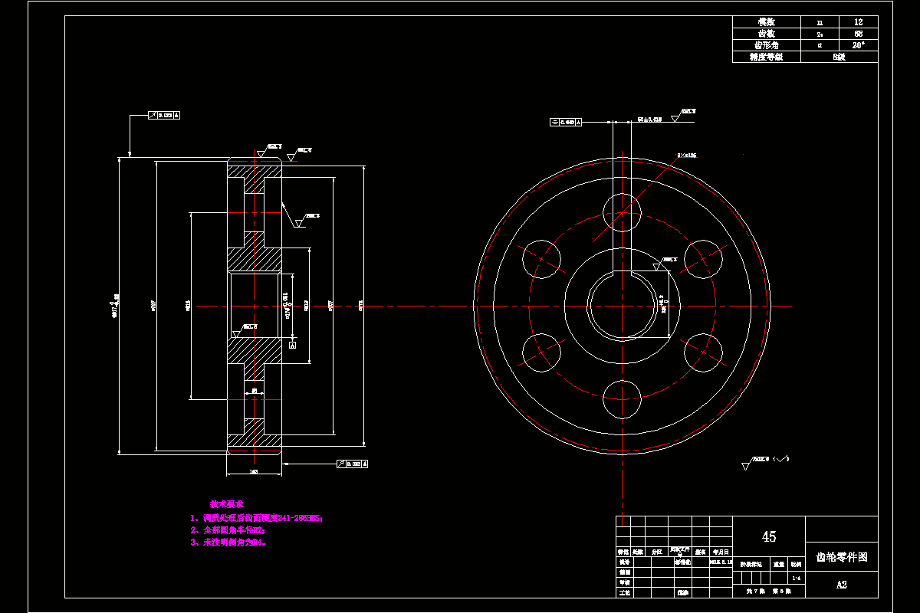The image size is (920, 613).
Task: Click the "精度等级" row label
Action: click(x=767, y=57)
